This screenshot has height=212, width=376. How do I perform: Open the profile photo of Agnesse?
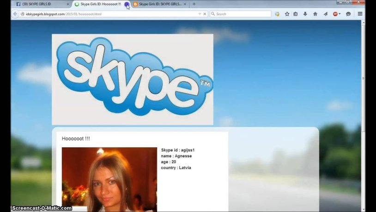coord(109,179)
